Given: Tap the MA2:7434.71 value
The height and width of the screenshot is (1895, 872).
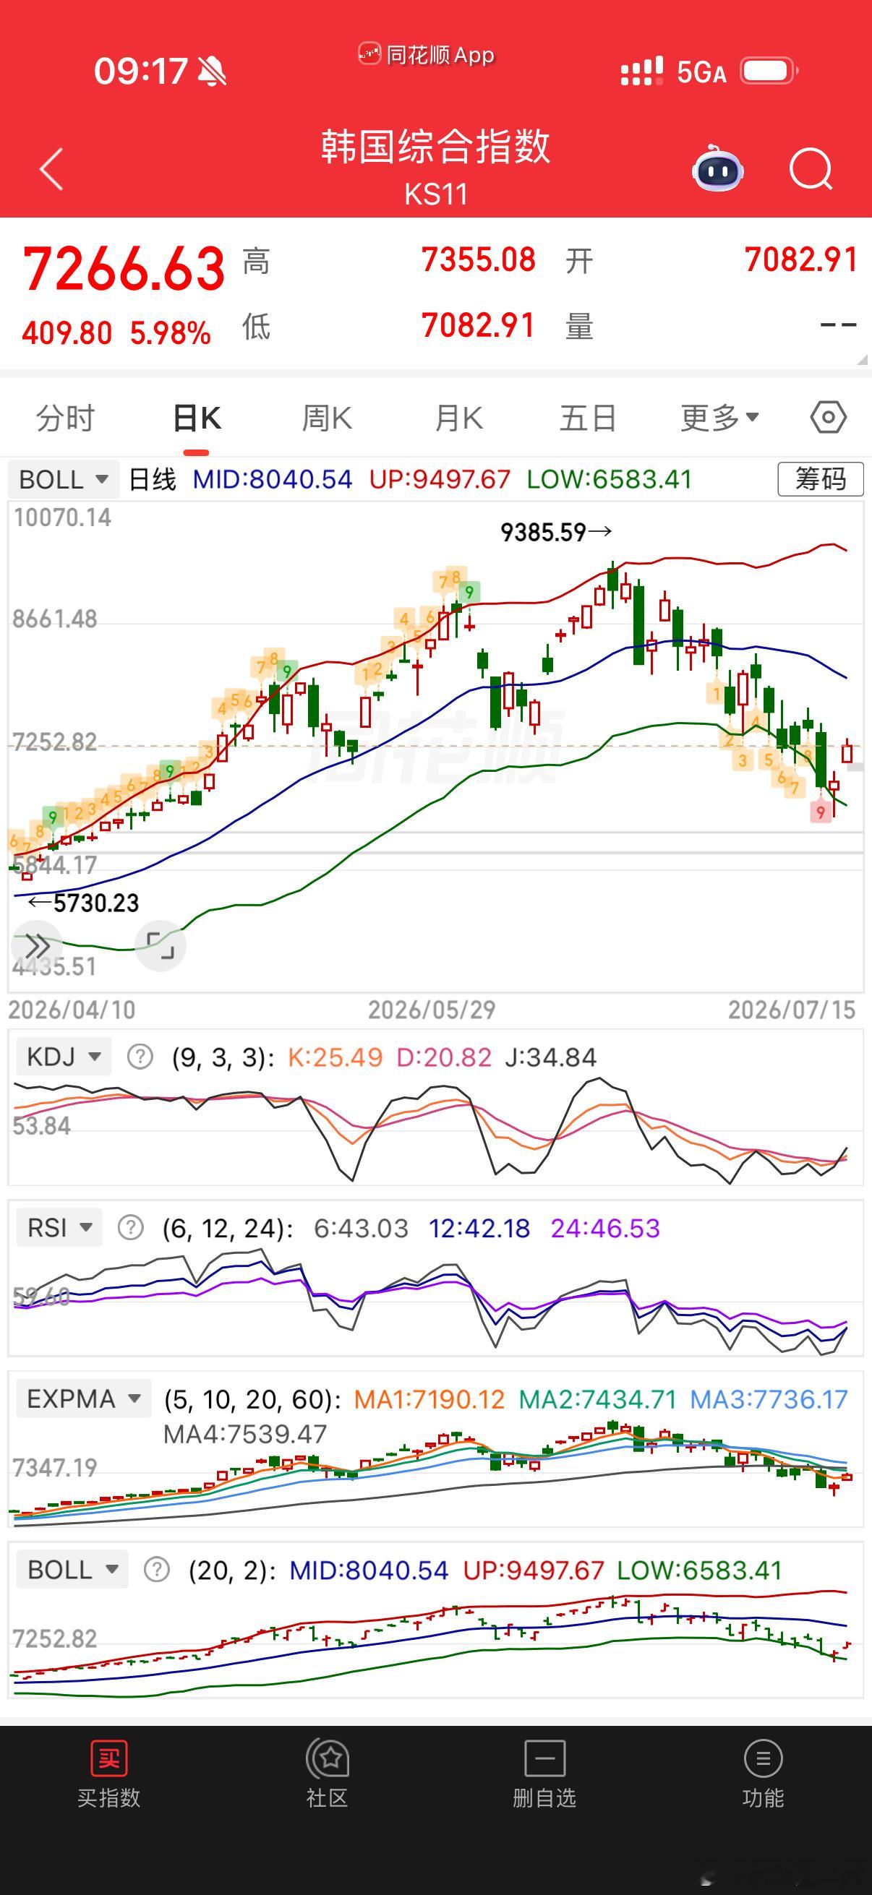Looking at the screenshot, I should (597, 1398).
